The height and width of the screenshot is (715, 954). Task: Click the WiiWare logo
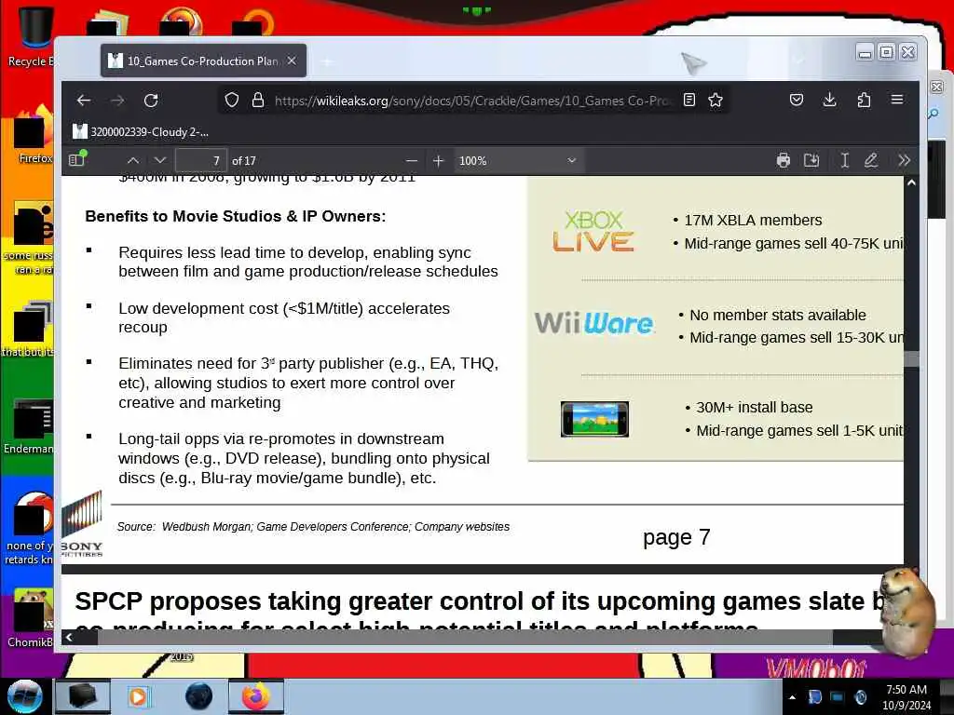tap(594, 323)
